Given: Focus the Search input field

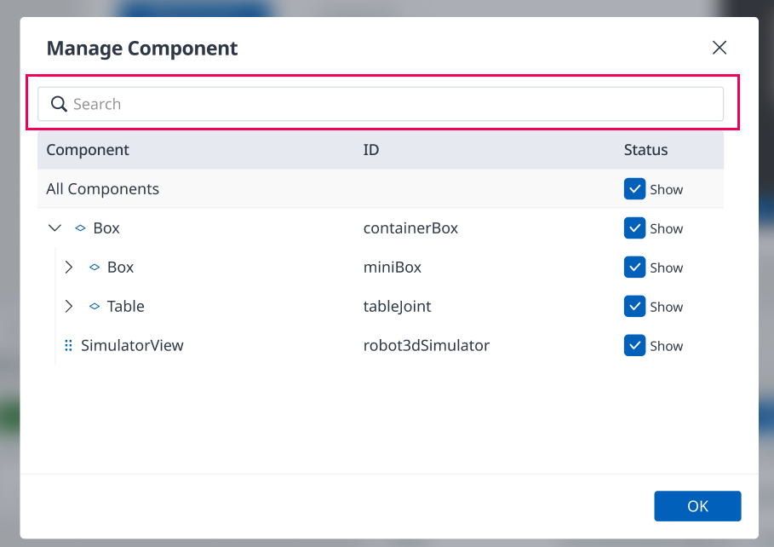Looking at the screenshot, I should tap(381, 104).
